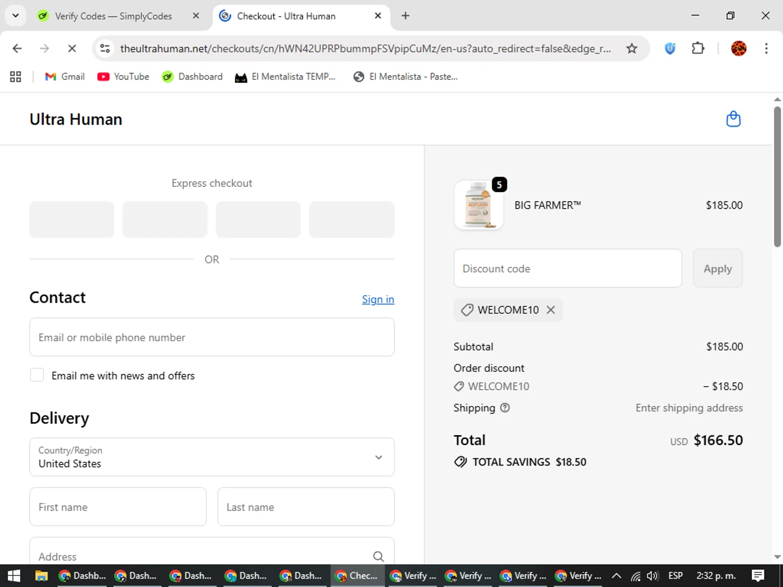Open Dashboard bookmark
Screen dimensions: 783x587
pos(192,77)
